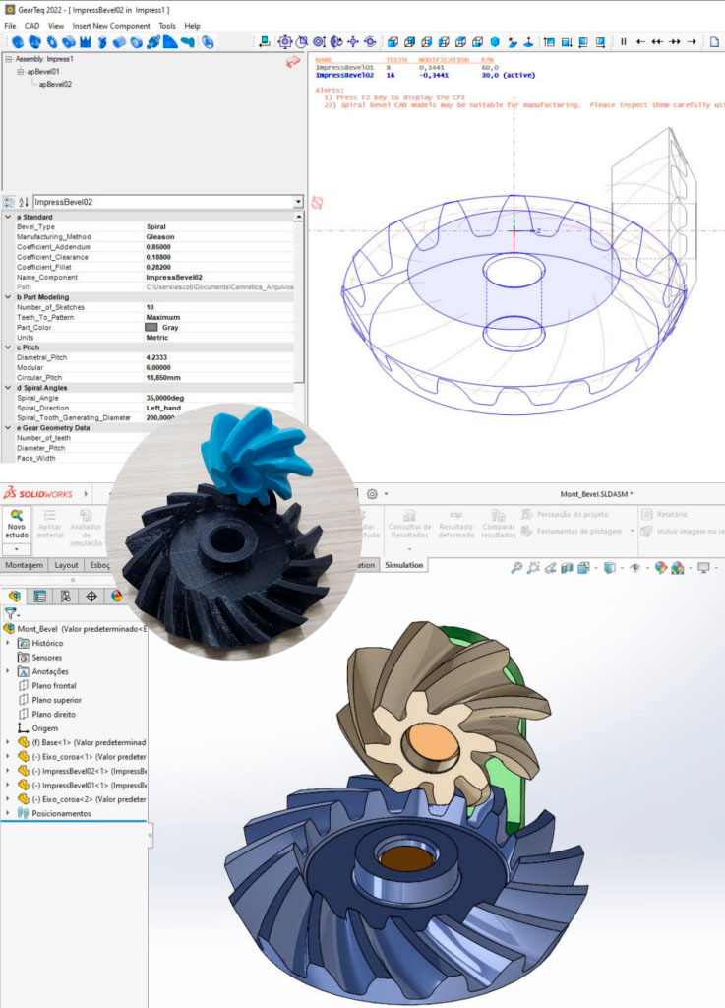725x1008 pixels.
Task: Collapse the 'a Standard' property section
Action: point(8,217)
